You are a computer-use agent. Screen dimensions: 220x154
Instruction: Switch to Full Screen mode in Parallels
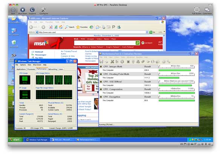coord(197,10)
